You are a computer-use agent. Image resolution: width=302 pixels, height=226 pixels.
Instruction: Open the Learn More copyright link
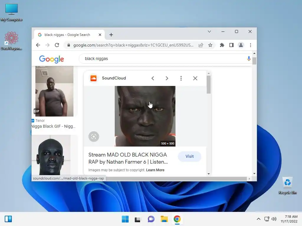coord(155,170)
